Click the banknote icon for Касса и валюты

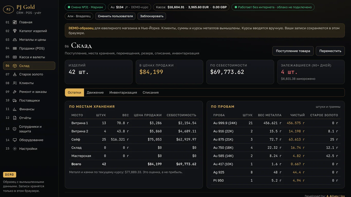click(x=15, y=57)
